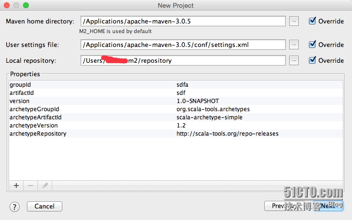The image size is (352, 220).
Task: Browse for Maven home directory
Action: tap(294, 21)
